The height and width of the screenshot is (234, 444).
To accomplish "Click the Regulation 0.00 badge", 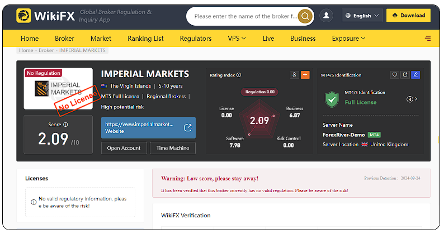I will point(259,92).
